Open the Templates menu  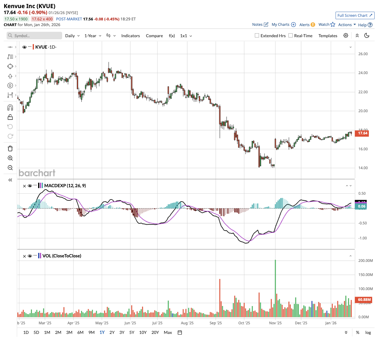328,36
